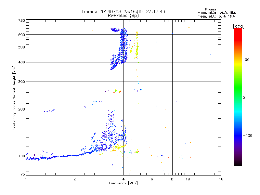Click the '4' frequency axis tick label

123,179
